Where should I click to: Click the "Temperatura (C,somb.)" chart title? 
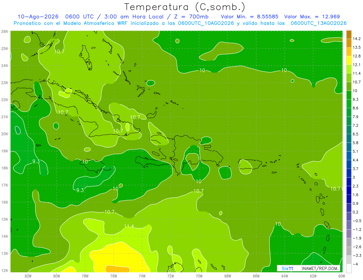tap(185, 7)
